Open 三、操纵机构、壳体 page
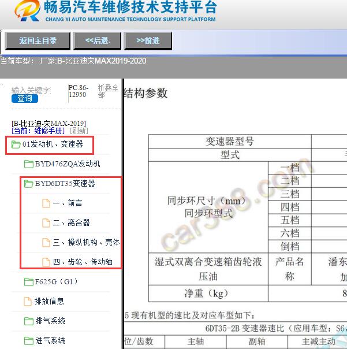Screen dimensions: 347x349 [x=86, y=242]
